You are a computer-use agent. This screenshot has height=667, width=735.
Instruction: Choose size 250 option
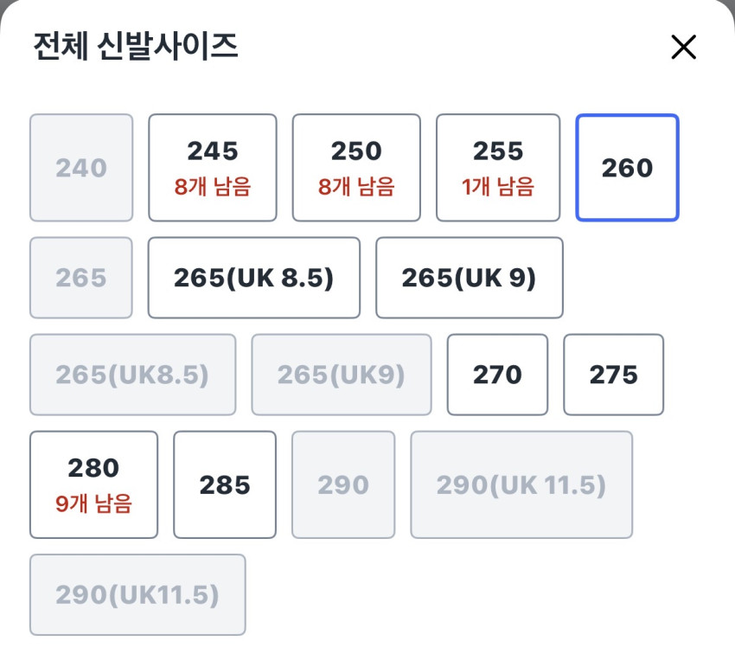[356, 168]
